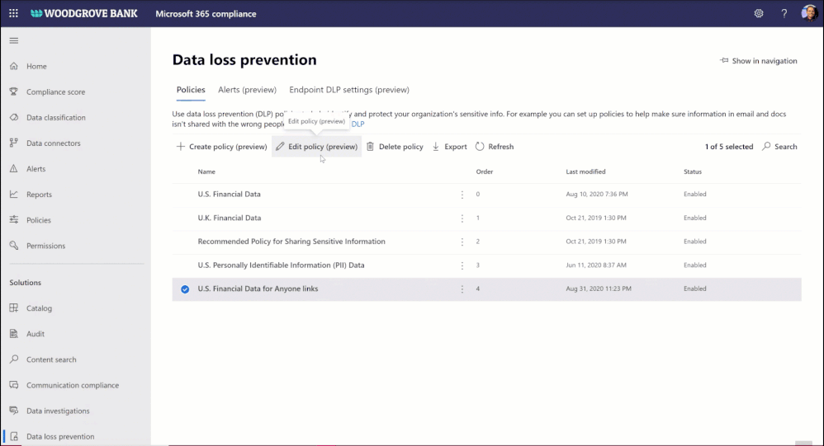Screen dimensions: 824x446
Task: Click the Search magnifier icon
Action: [x=767, y=147]
